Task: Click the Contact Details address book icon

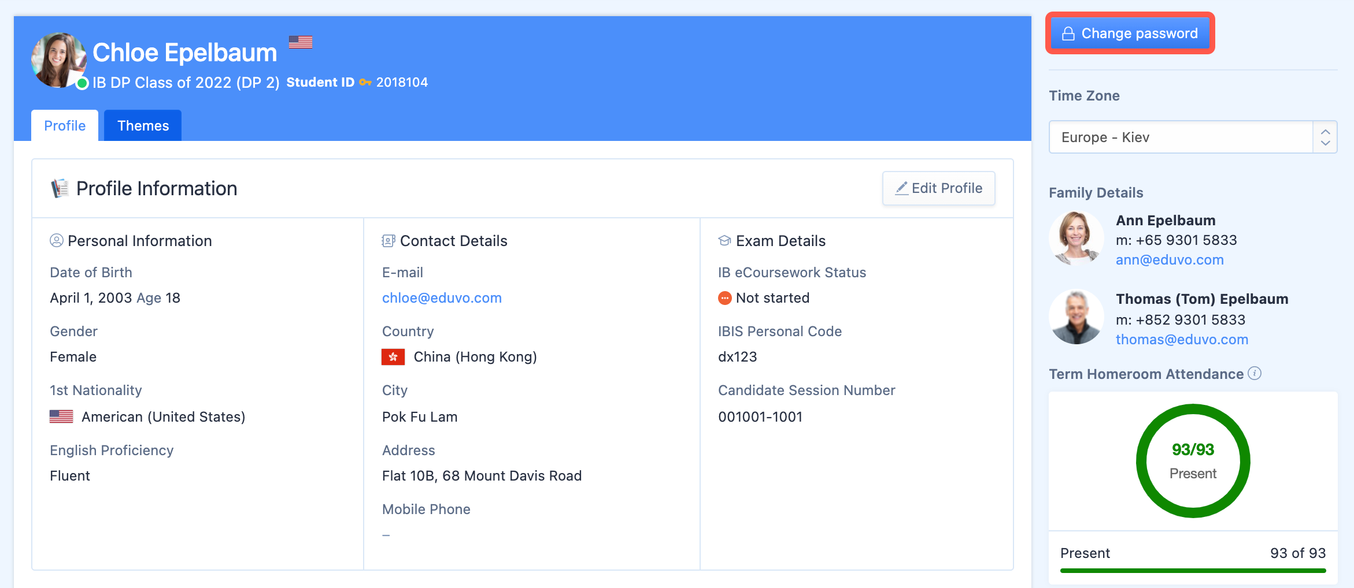Action: pos(389,241)
